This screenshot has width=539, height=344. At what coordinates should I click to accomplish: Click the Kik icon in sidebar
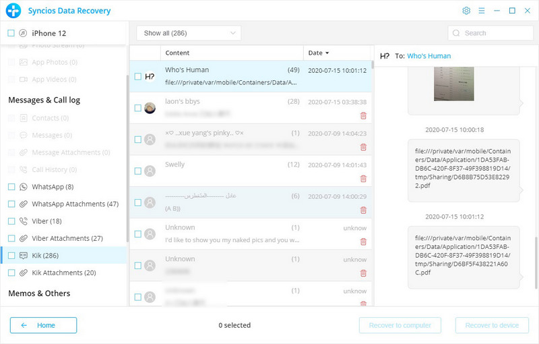pos(24,256)
